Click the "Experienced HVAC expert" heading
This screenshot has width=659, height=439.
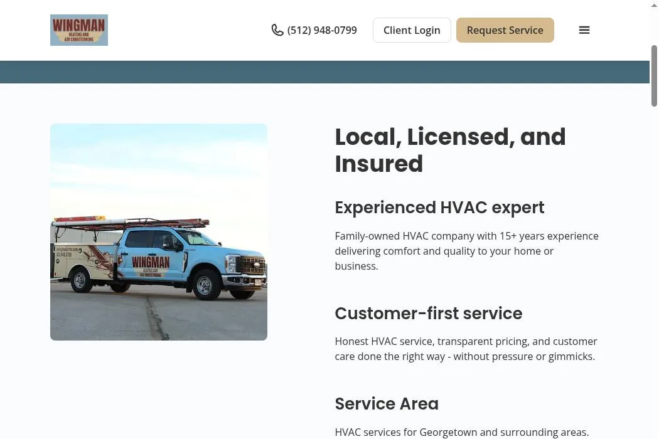[x=439, y=208]
